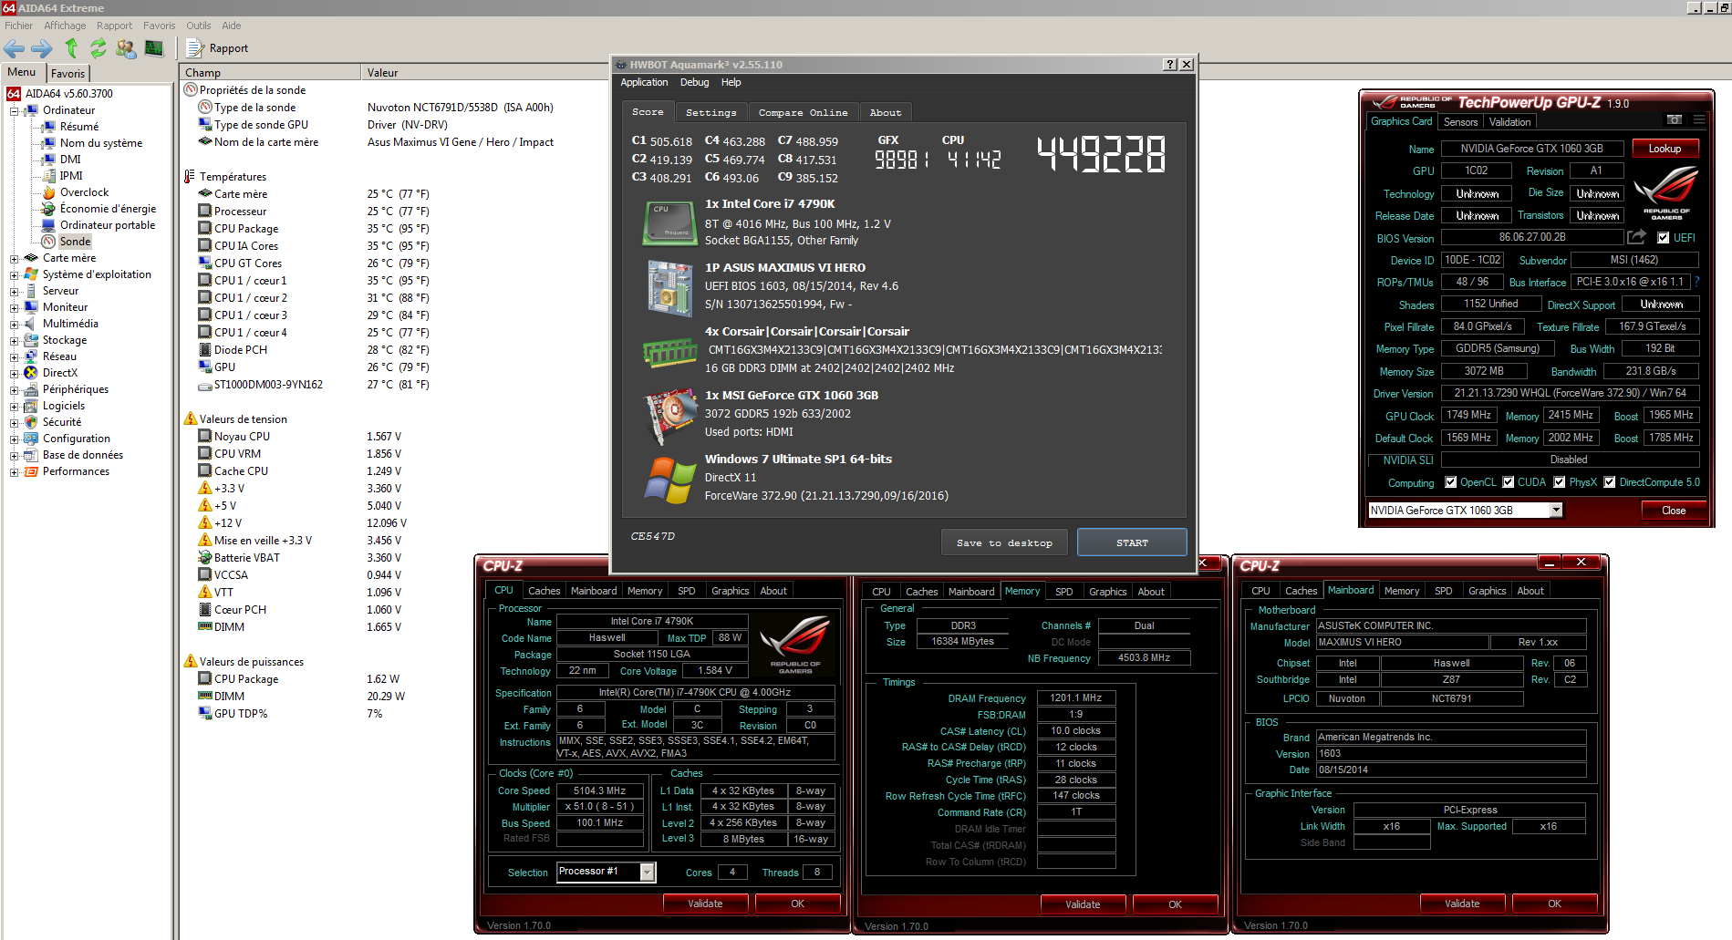This screenshot has width=1732, height=940.
Task: Click the Overclock flame icon in tree
Action: (x=49, y=192)
